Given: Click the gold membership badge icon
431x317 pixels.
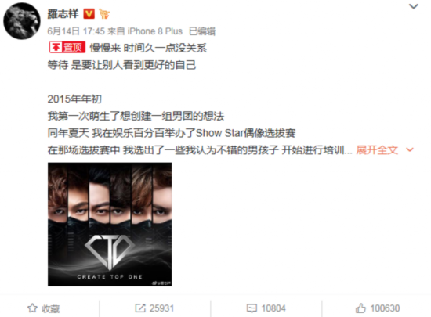Looking at the screenshot, I should tap(104, 14).
